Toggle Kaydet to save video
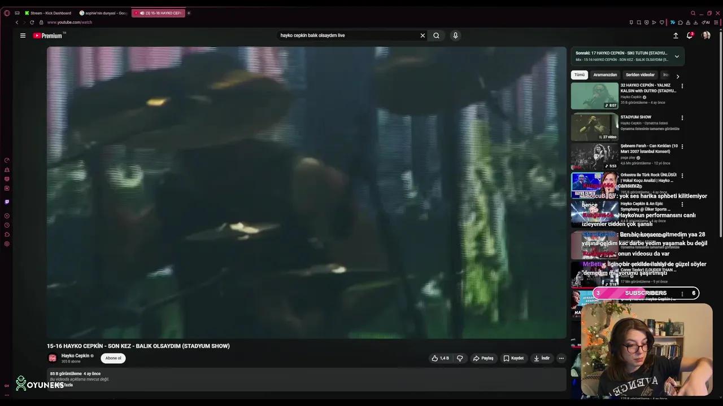The height and width of the screenshot is (406, 723). point(513,358)
